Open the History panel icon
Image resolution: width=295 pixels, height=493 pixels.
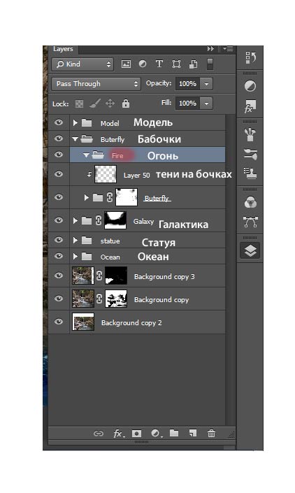(250, 58)
